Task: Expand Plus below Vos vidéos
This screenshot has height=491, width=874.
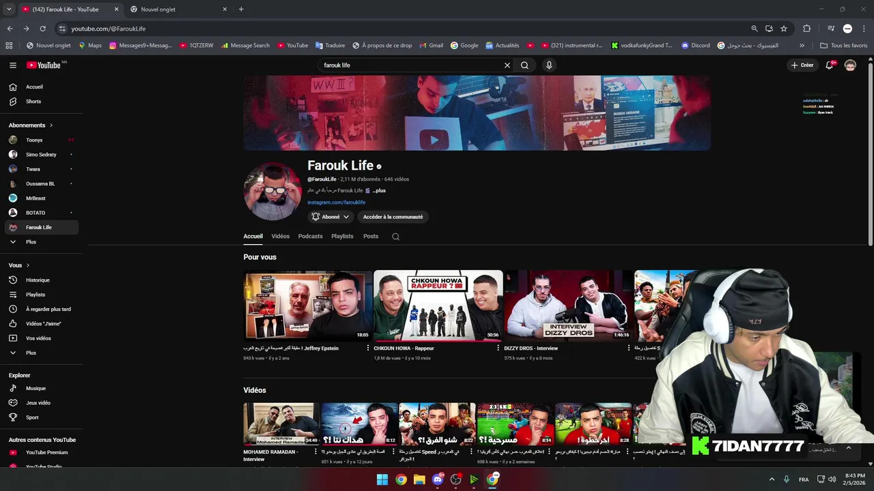Action: pos(41,353)
